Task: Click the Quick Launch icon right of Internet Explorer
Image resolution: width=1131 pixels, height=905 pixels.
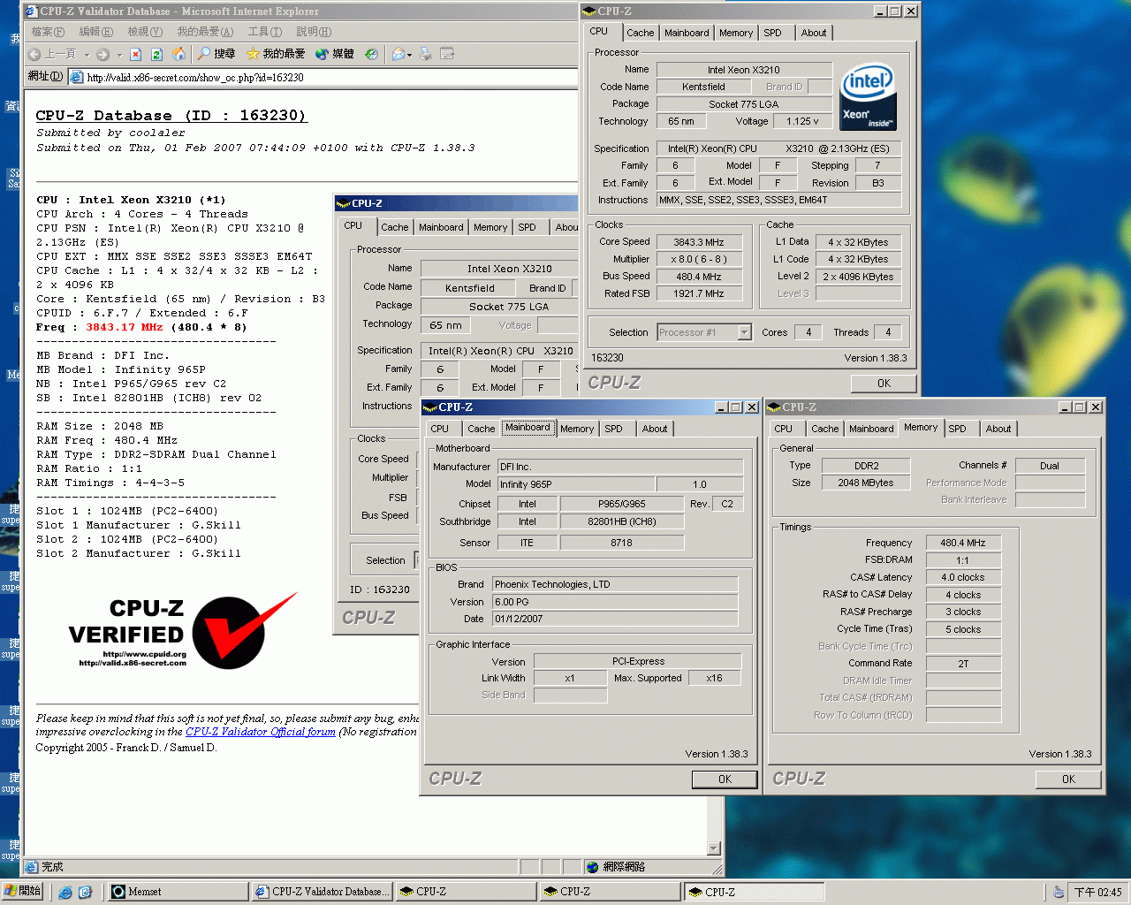Action: coord(85,892)
